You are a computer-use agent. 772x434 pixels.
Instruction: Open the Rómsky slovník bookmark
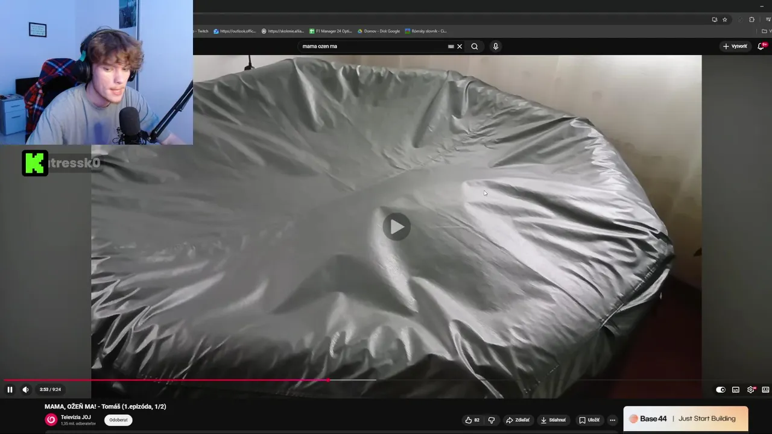point(426,31)
